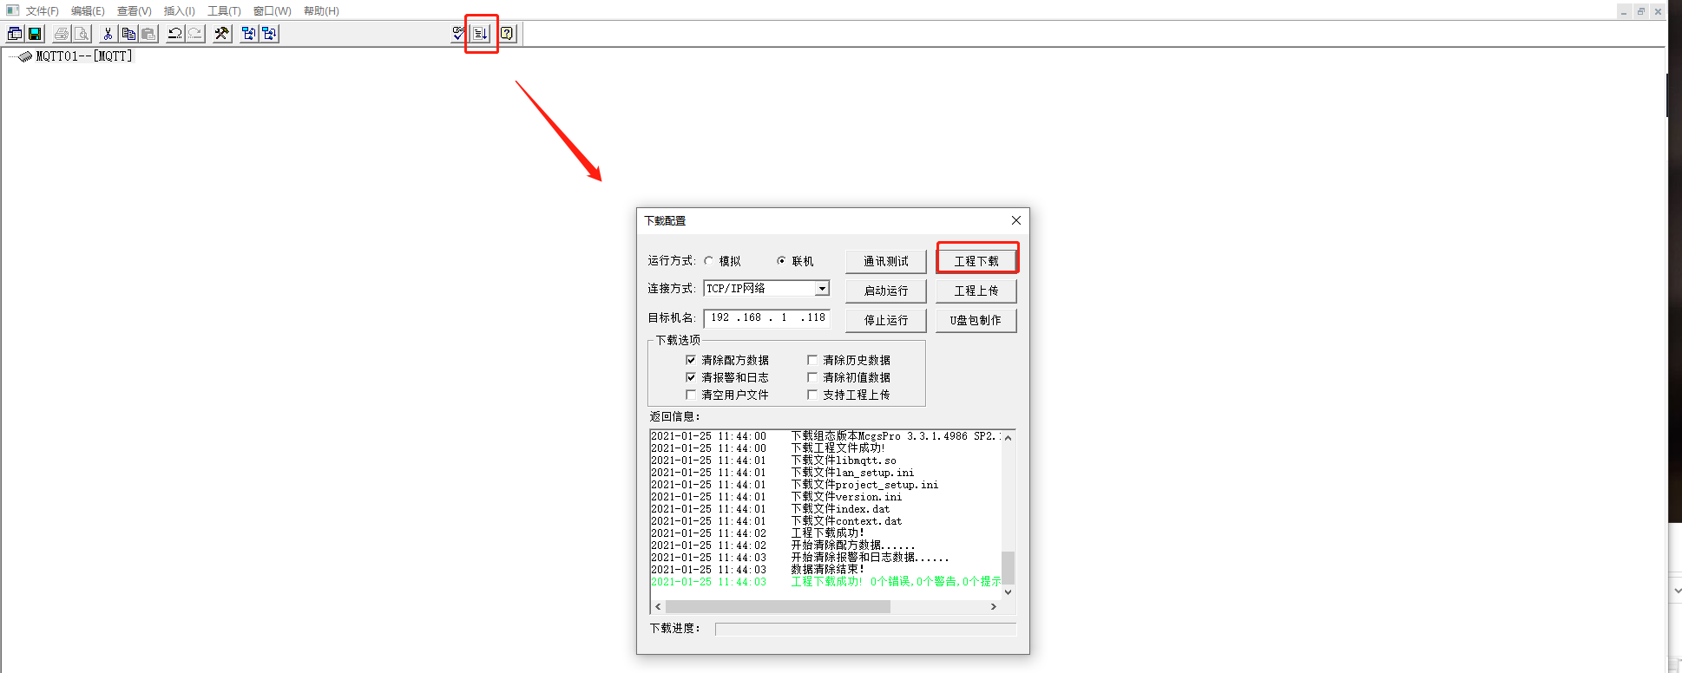This screenshot has height=673, width=1682.
Task: Click the configuration check icon with checkmark
Action: 458,34
